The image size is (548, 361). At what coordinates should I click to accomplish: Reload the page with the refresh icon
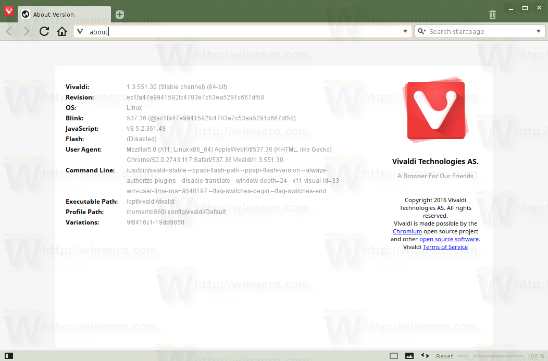[44, 31]
